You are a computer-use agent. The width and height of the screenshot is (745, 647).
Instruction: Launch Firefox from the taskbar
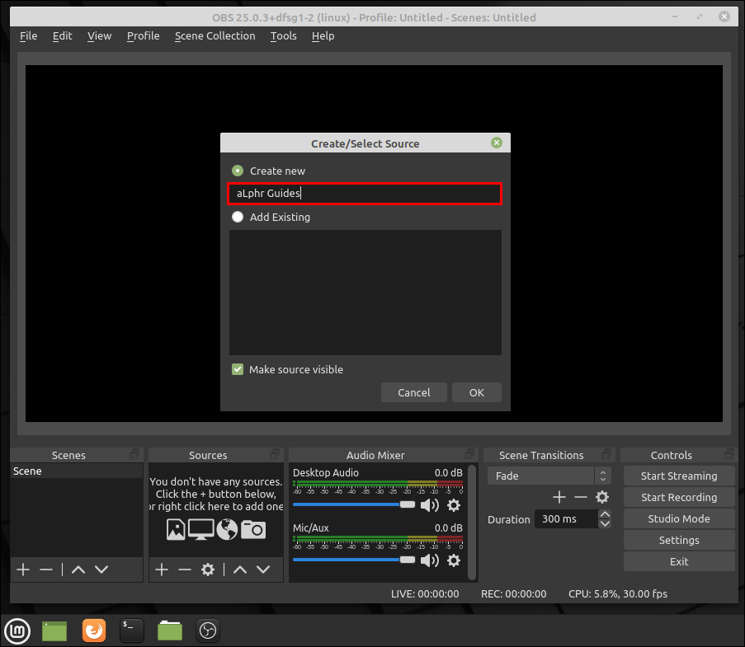(94, 631)
